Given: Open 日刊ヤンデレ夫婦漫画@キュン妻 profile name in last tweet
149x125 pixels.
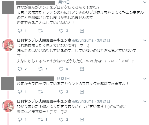Looking at the screenshot, I should pos(44,101).
